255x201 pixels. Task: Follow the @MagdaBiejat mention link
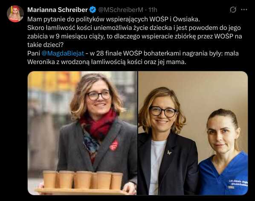(x=63, y=53)
